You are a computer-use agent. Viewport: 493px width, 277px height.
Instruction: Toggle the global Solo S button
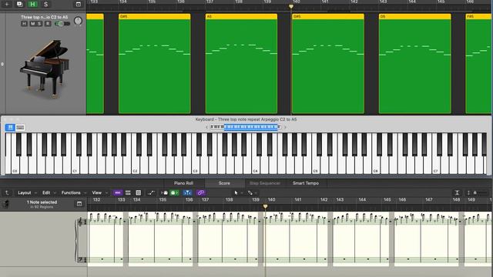[46, 4]
